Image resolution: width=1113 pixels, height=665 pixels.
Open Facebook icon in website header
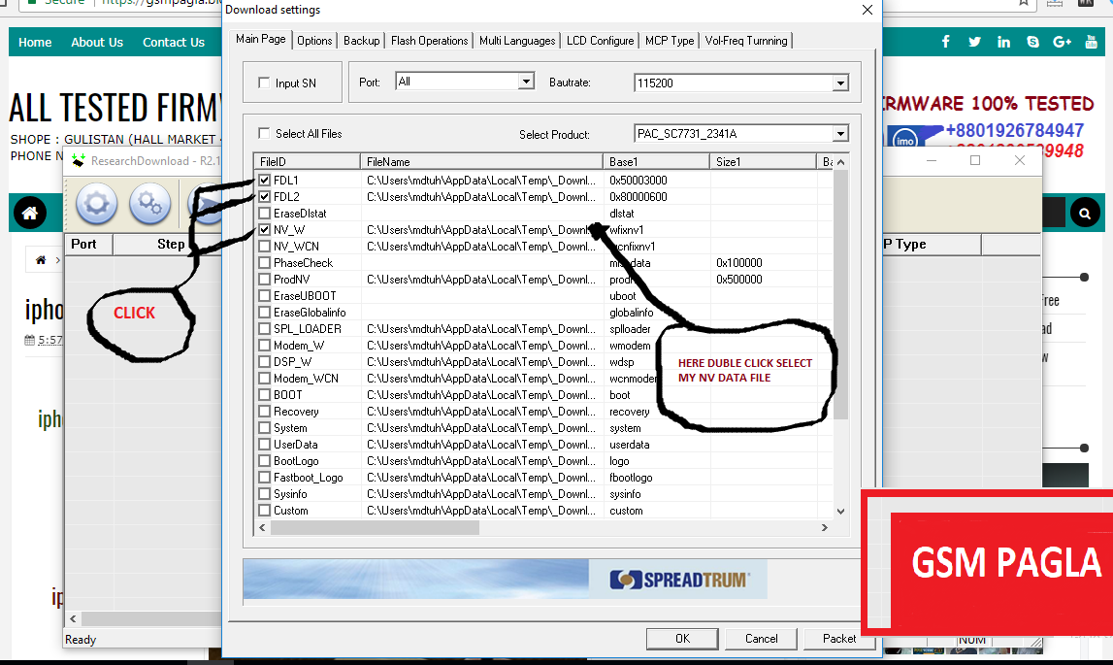pyautogui.click(x=945, y=42)
